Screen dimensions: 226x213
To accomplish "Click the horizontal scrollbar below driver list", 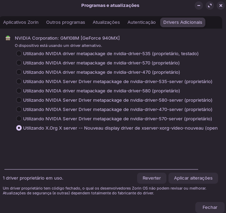I will click(101, 169).
